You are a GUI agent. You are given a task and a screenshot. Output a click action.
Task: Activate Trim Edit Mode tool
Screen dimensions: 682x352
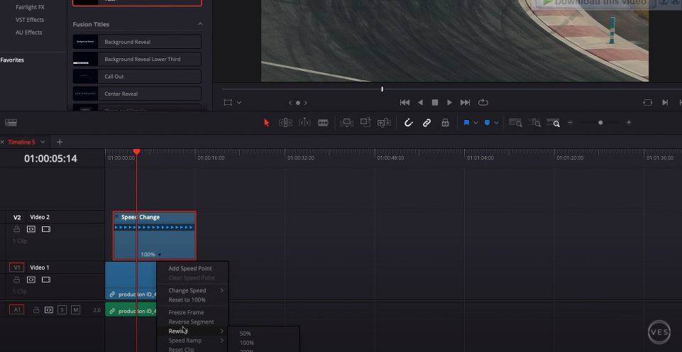click(x=285, y=123)
